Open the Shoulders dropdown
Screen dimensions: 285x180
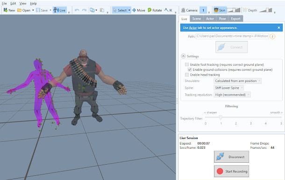(x=237, y=81)
